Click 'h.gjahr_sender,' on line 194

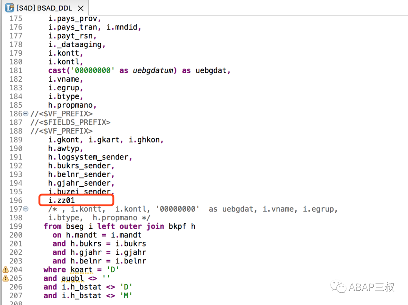tap(81, 183)
